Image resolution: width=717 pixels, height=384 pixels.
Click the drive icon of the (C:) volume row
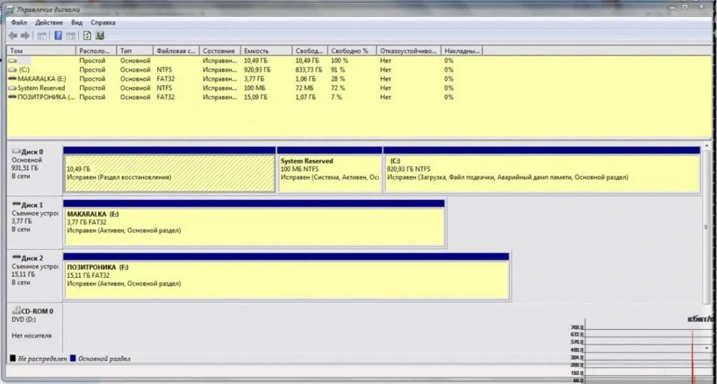[12, 70]
